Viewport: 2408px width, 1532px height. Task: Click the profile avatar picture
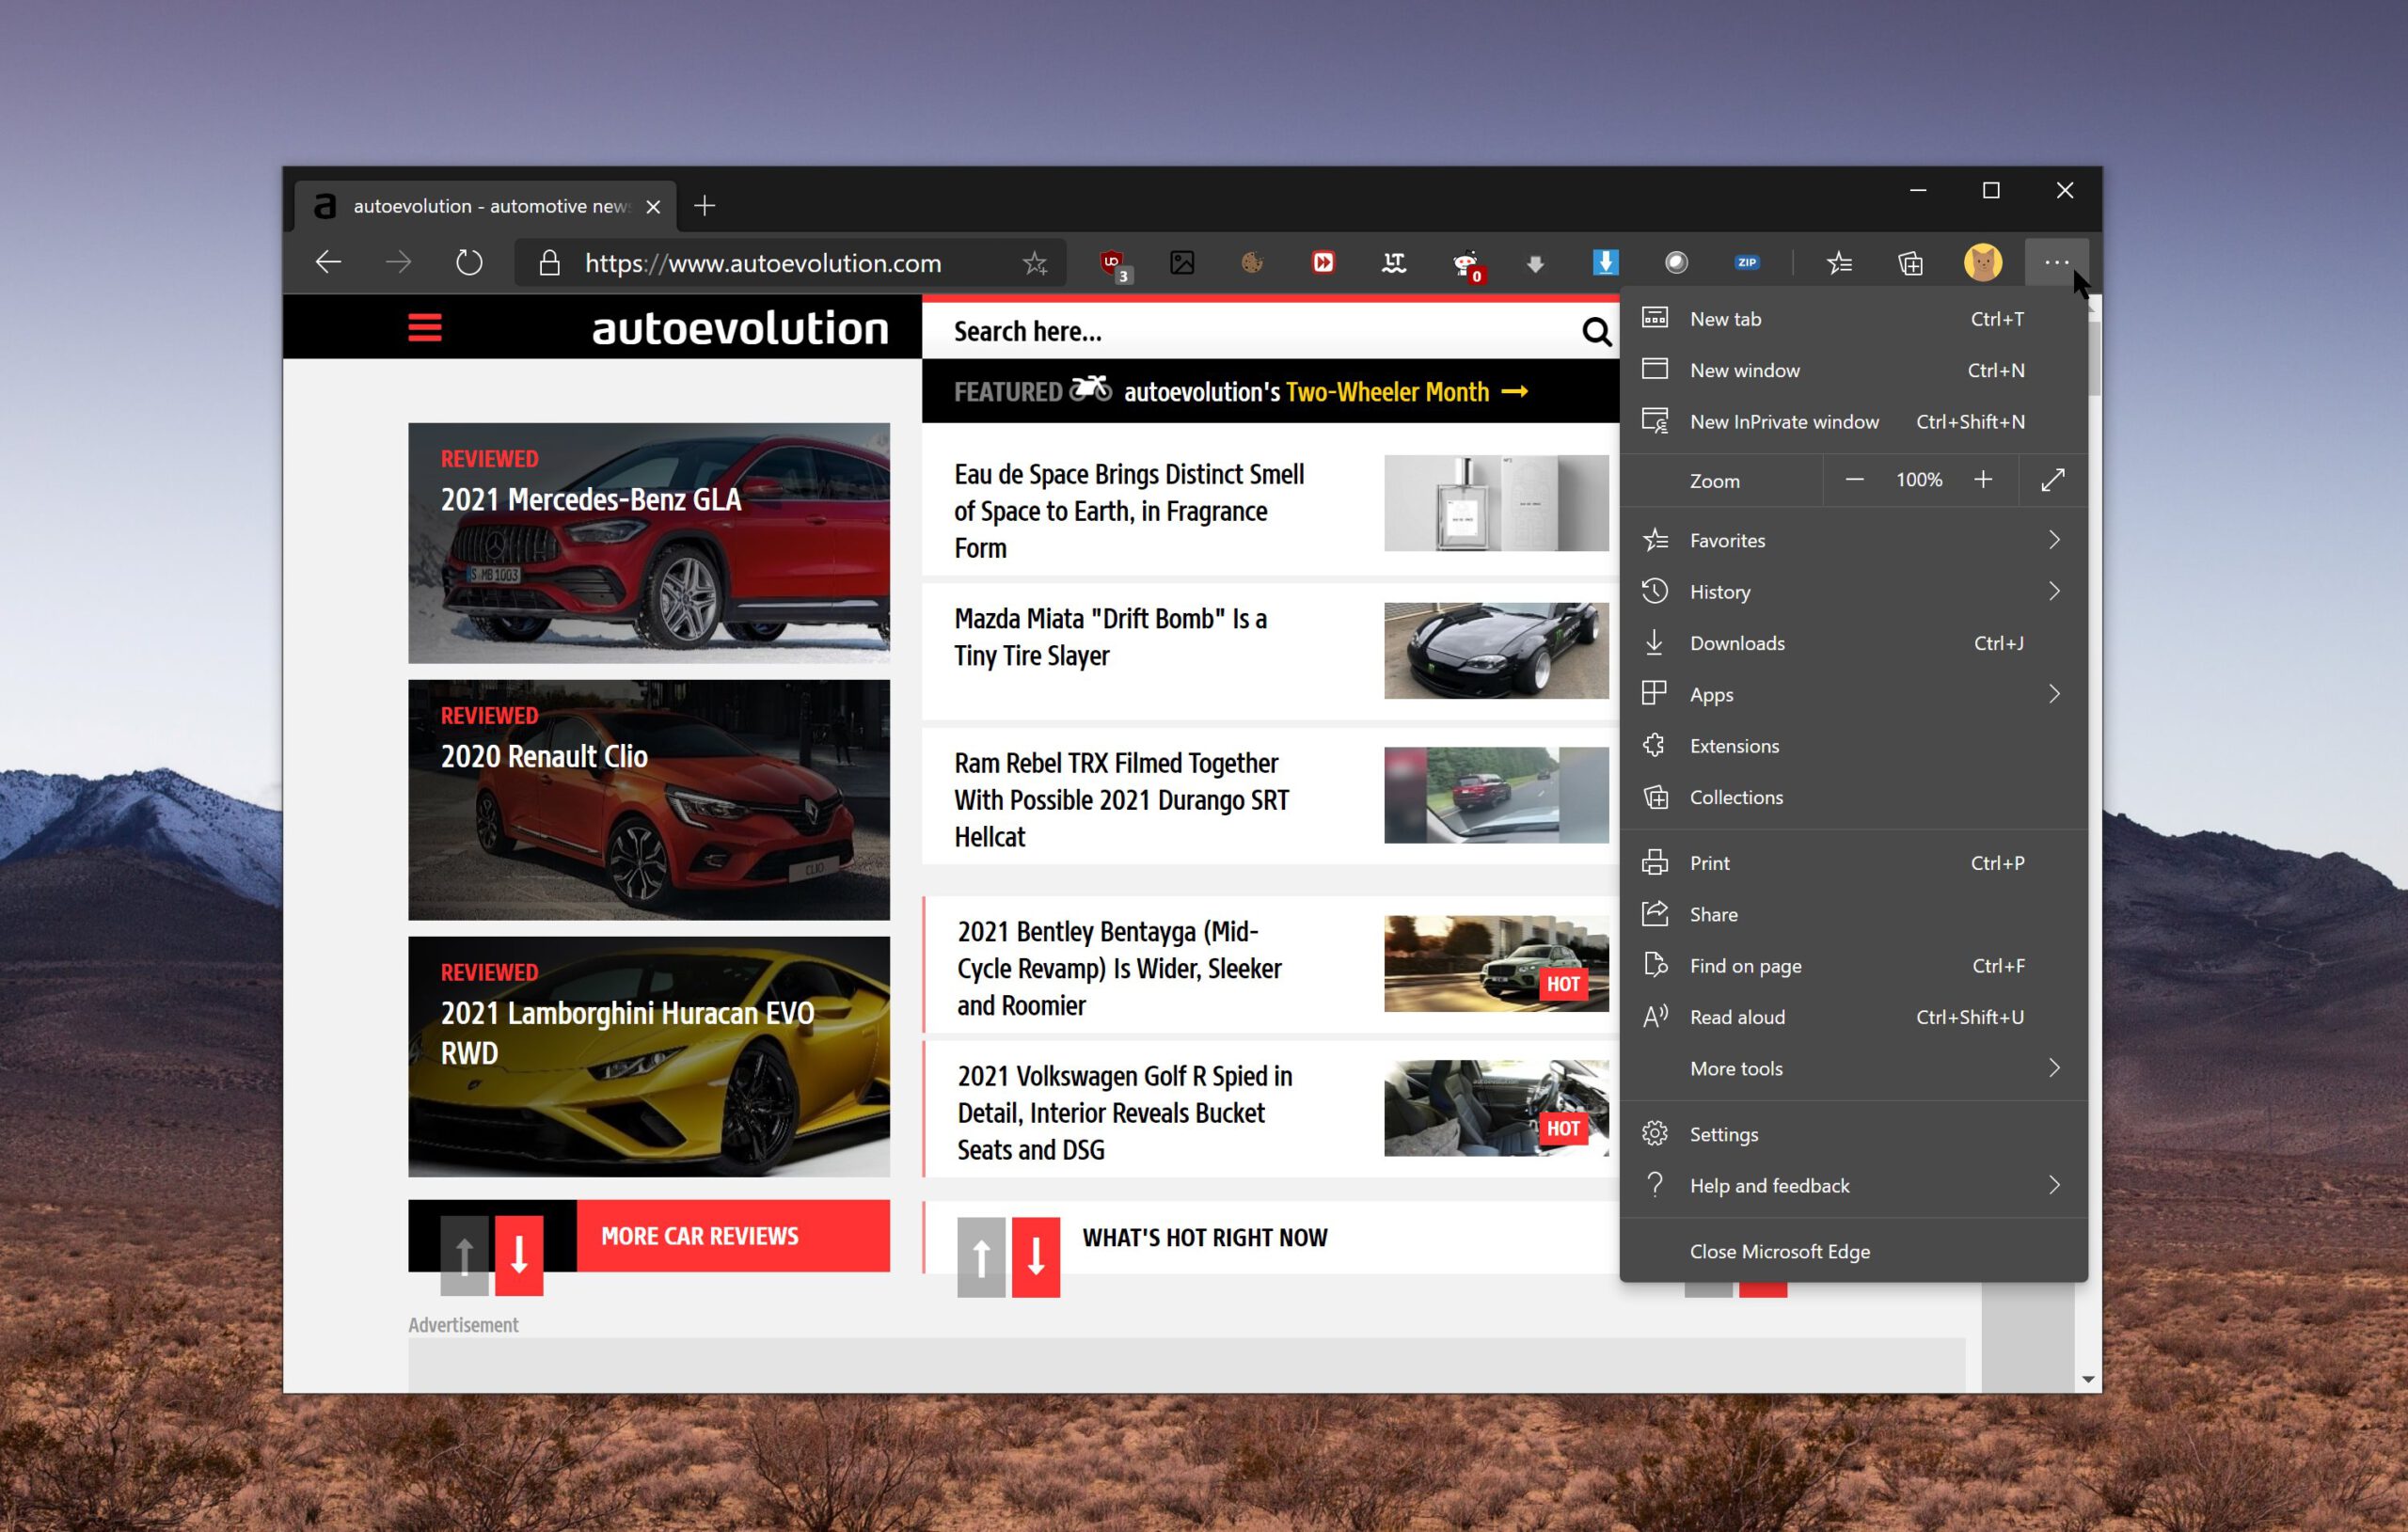coord(1982,263)
